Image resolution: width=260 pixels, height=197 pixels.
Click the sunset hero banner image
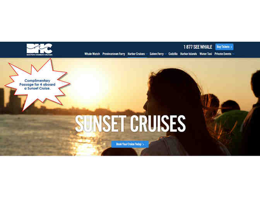click(x=130, y=107)
